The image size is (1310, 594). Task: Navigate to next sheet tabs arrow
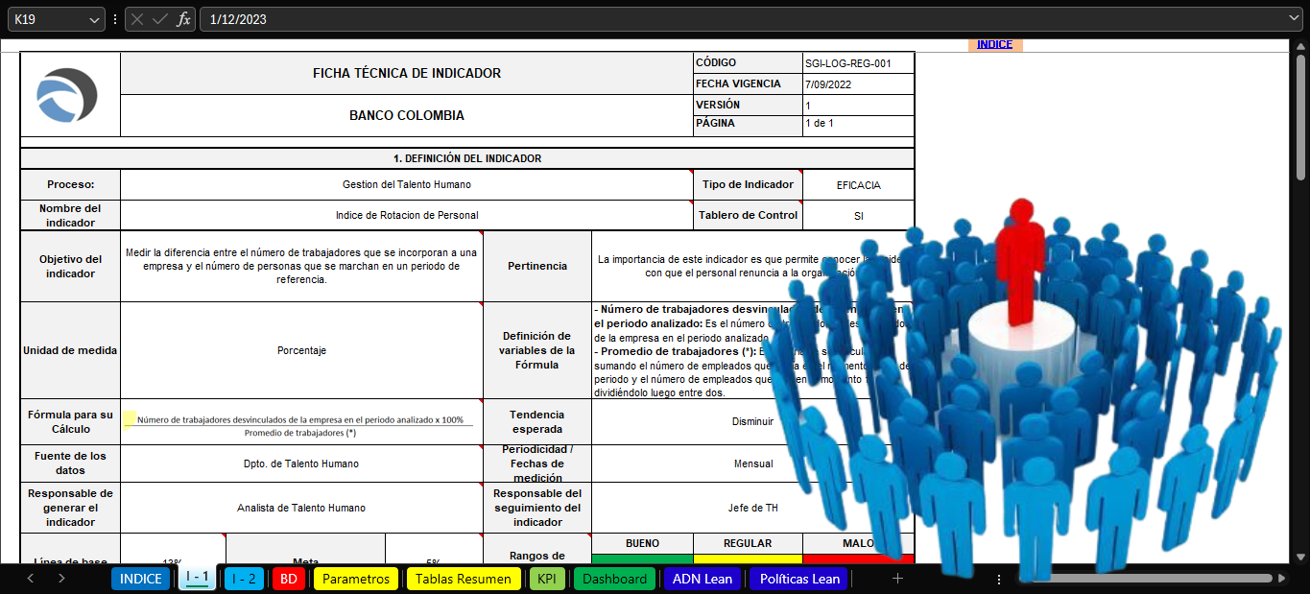click(61, 579)
